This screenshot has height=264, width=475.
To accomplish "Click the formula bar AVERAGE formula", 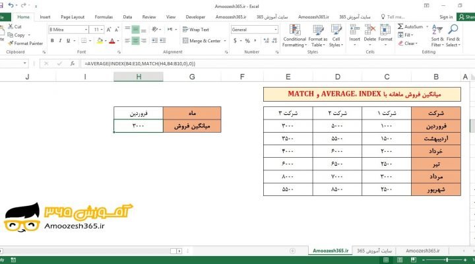I will tap(140, 63).
